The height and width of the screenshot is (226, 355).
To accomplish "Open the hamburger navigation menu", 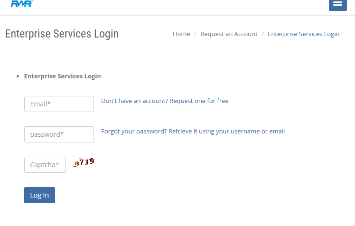I will 337,4.
